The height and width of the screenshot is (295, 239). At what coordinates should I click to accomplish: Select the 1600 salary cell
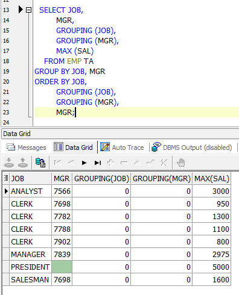(x=212, y=280)
